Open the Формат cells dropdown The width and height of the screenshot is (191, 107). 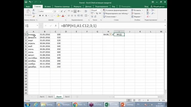(136, 17)
